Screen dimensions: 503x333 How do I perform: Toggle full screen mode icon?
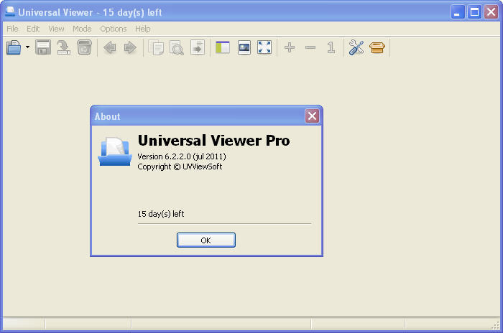[x=264, y=48]
